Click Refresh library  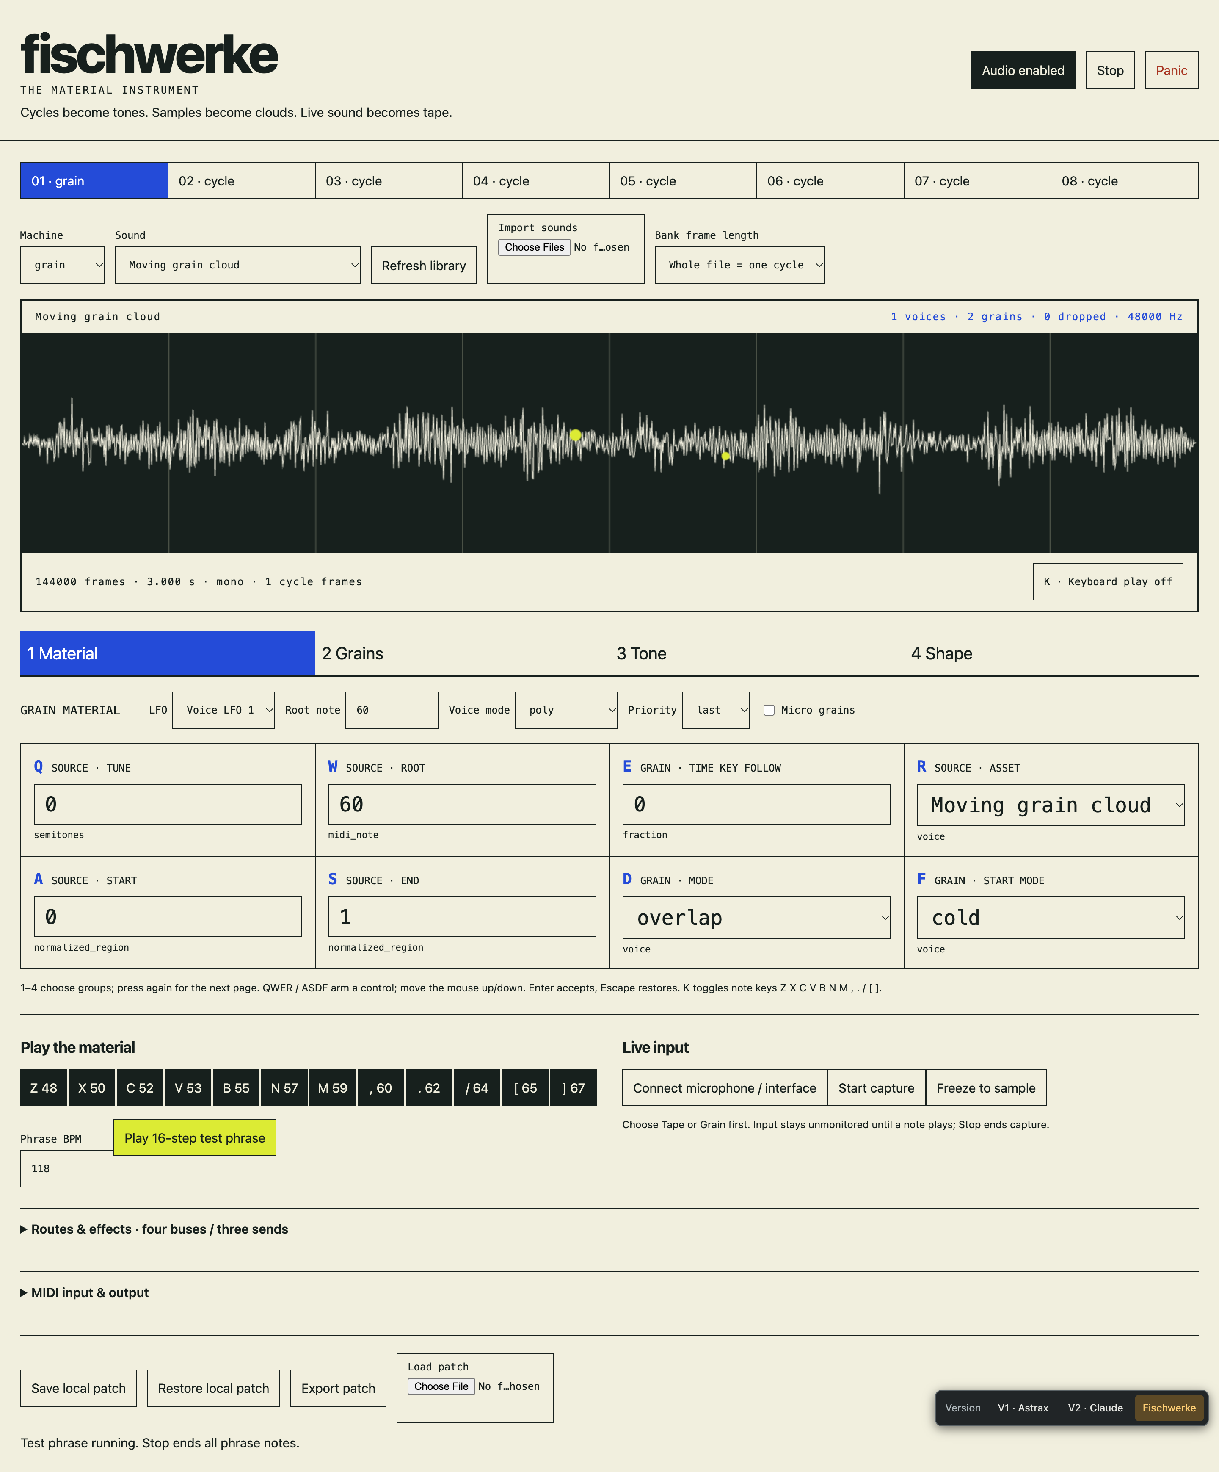(x=424, y=266)
